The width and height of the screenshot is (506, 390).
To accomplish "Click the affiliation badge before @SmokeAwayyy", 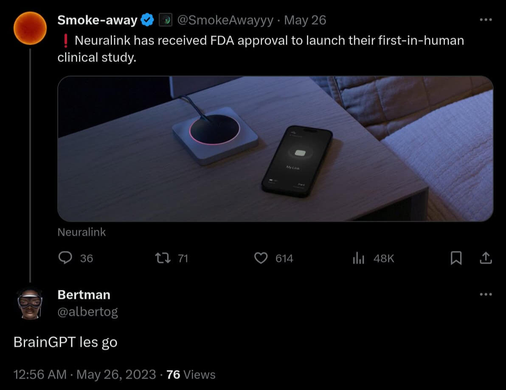I will [165, 20].
